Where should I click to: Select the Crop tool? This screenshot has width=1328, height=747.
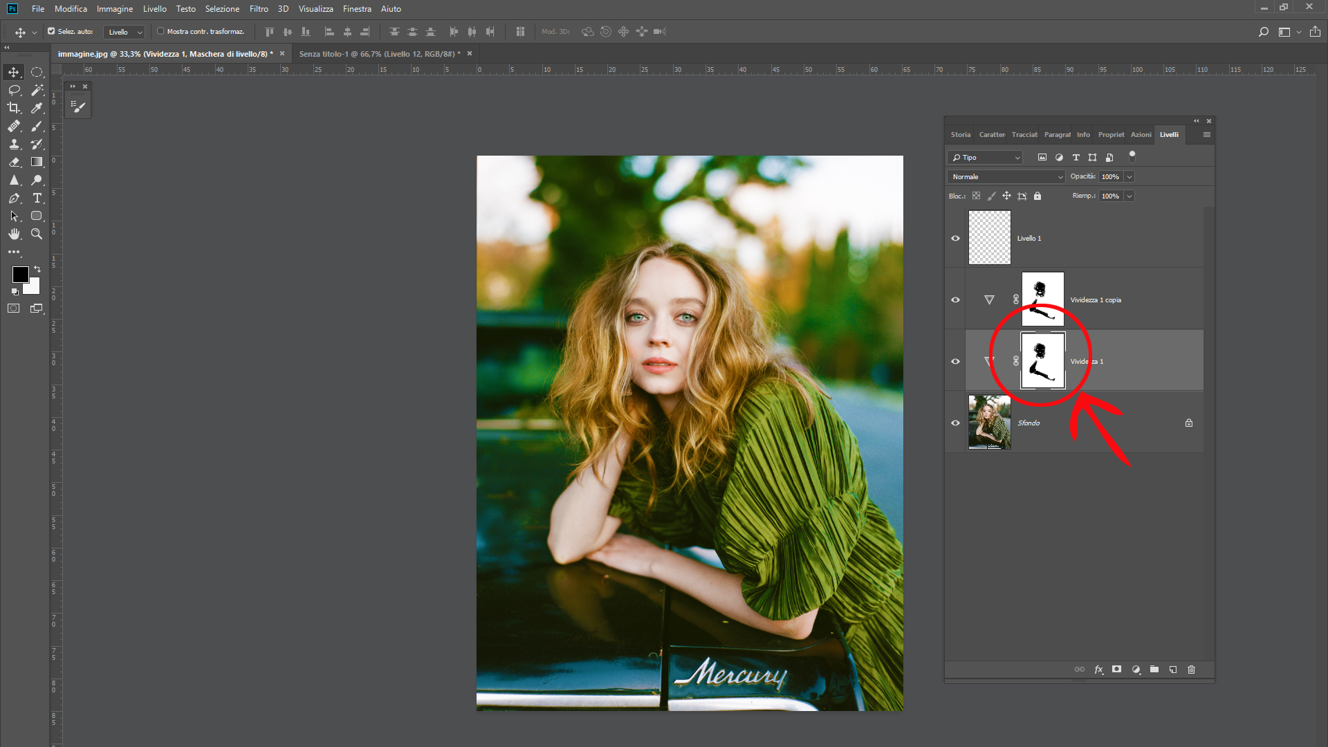(14, 108)
